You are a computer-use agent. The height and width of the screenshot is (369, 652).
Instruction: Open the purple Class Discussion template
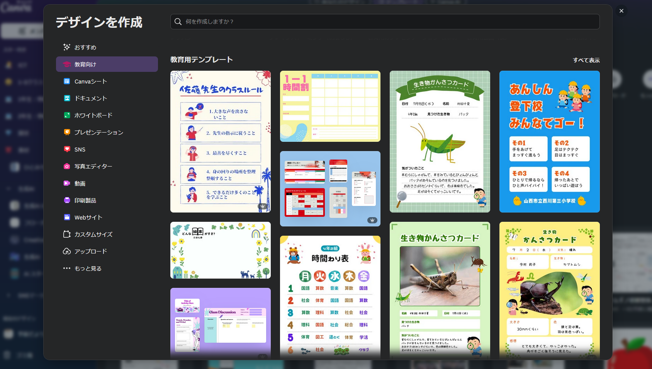(x=221, y=324)
